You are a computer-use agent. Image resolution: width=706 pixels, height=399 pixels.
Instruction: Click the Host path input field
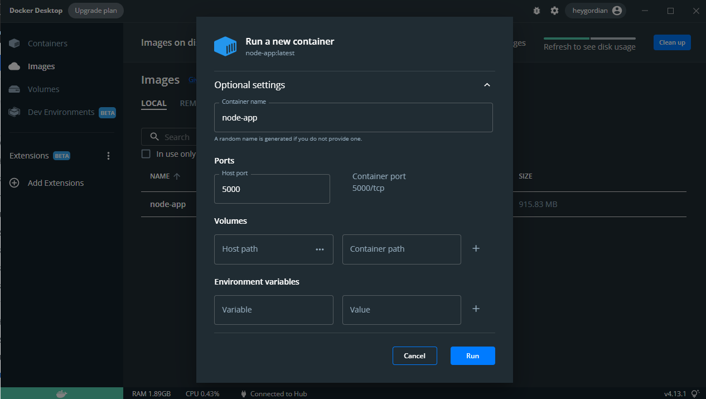(x=274, y=249)
